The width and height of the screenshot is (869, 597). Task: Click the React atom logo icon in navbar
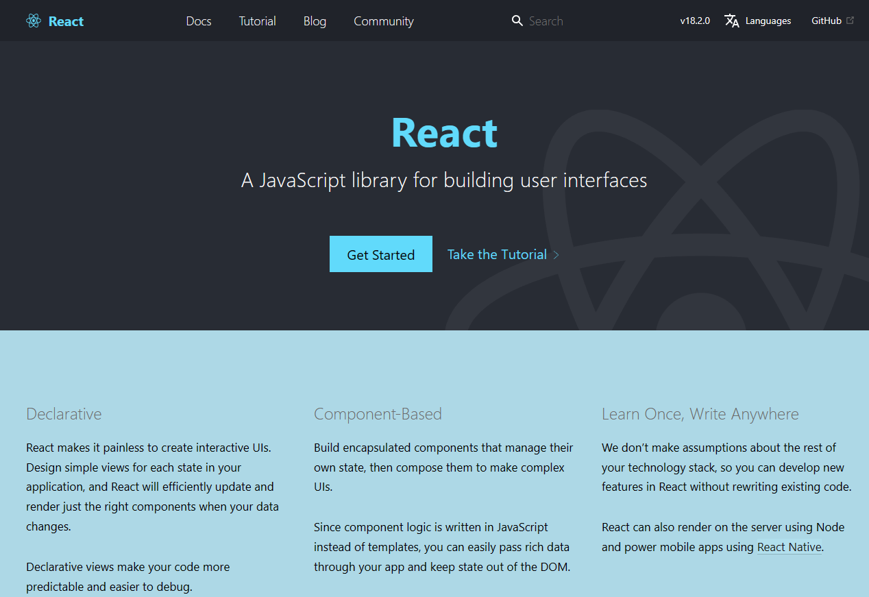point(34,21)
